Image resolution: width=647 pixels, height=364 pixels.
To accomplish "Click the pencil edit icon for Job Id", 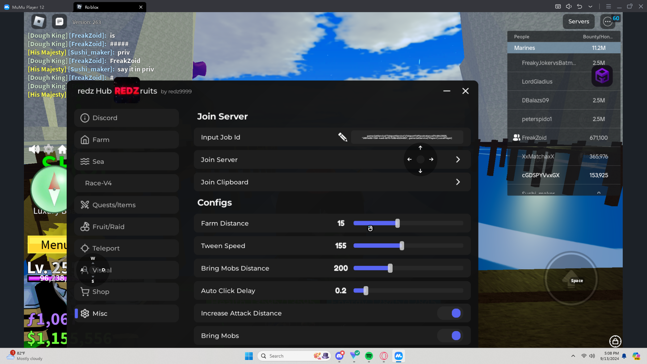I will pyautogui.click(x=343, y=137).
